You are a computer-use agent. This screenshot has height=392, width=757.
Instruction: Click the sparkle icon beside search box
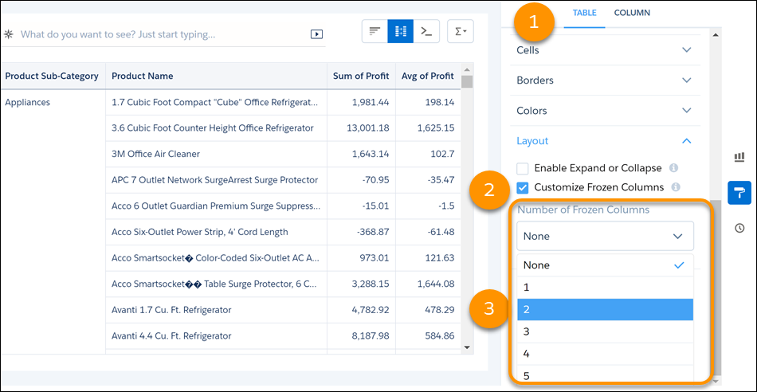click(x=9, y=34)
